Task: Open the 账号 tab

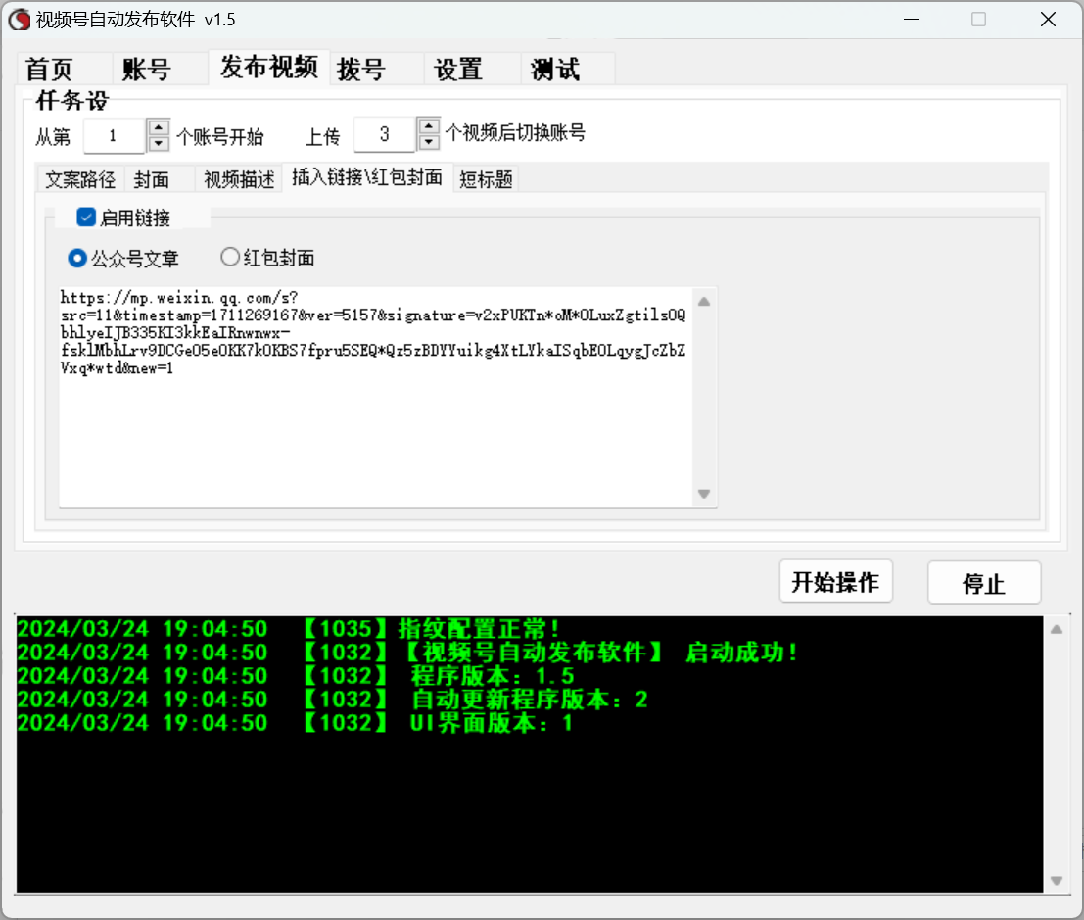Action: (147, 71)
